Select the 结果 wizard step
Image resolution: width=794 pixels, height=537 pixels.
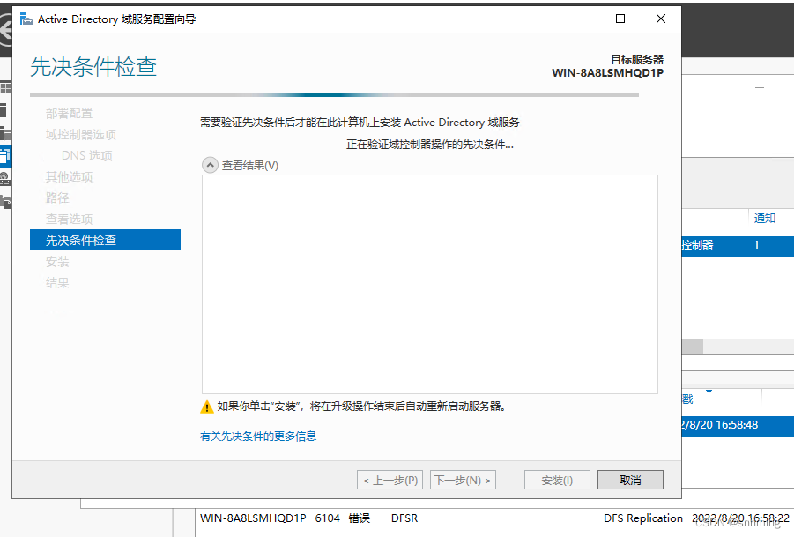(x=57, y=283)
